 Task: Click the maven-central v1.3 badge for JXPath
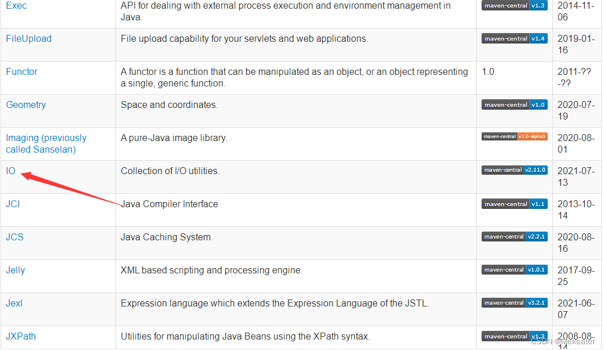514,335
